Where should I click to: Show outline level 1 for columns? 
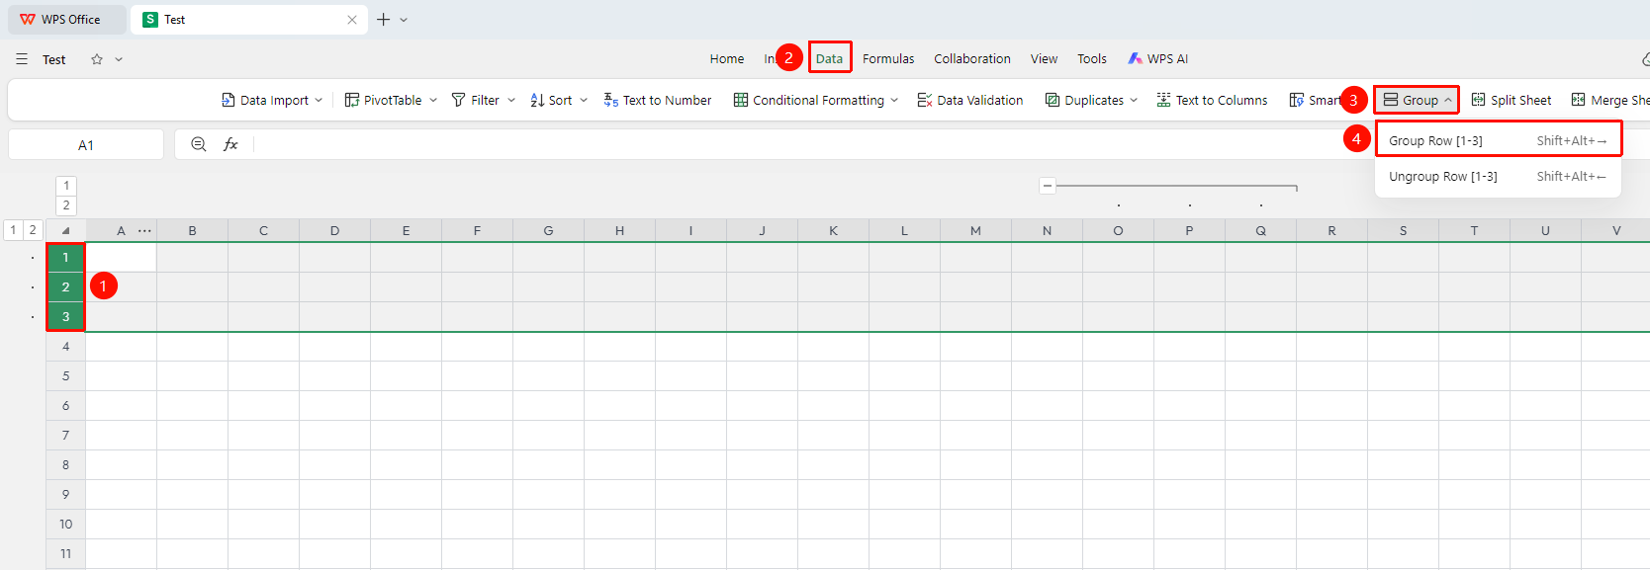(66, 185)
